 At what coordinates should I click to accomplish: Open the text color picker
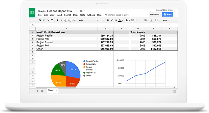(x=120, y=20)
